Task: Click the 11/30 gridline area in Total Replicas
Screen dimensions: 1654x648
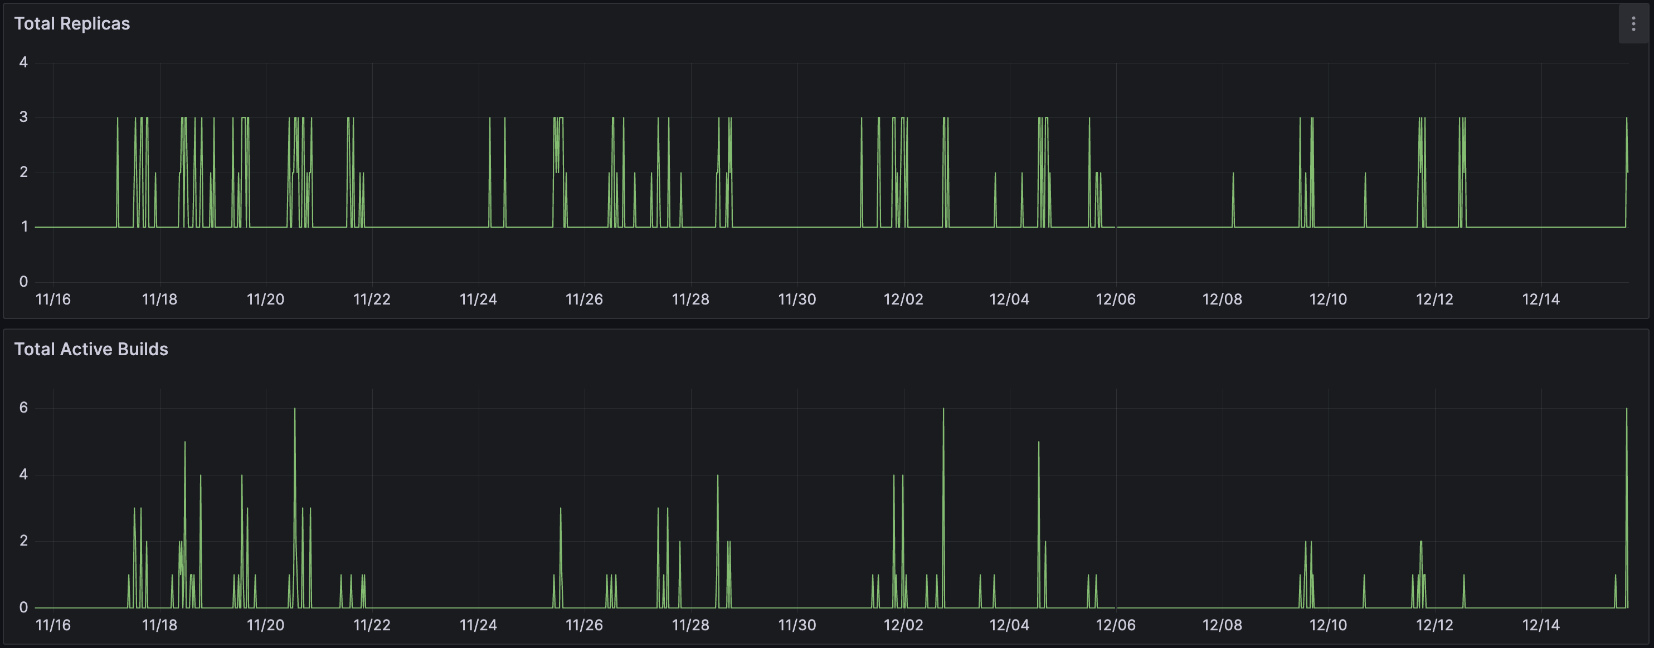Action: click(x=798, y=173)
